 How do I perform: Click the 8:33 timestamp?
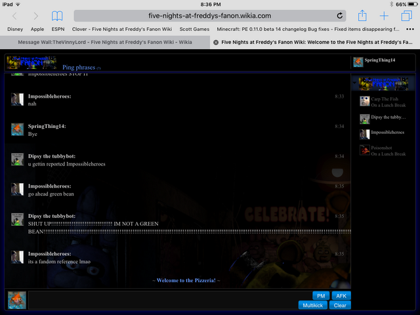click(339, 96)
